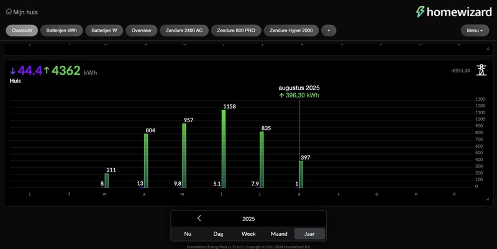Click the 4362 export total value
Screen dimensions: 497x249
(66, 71)
